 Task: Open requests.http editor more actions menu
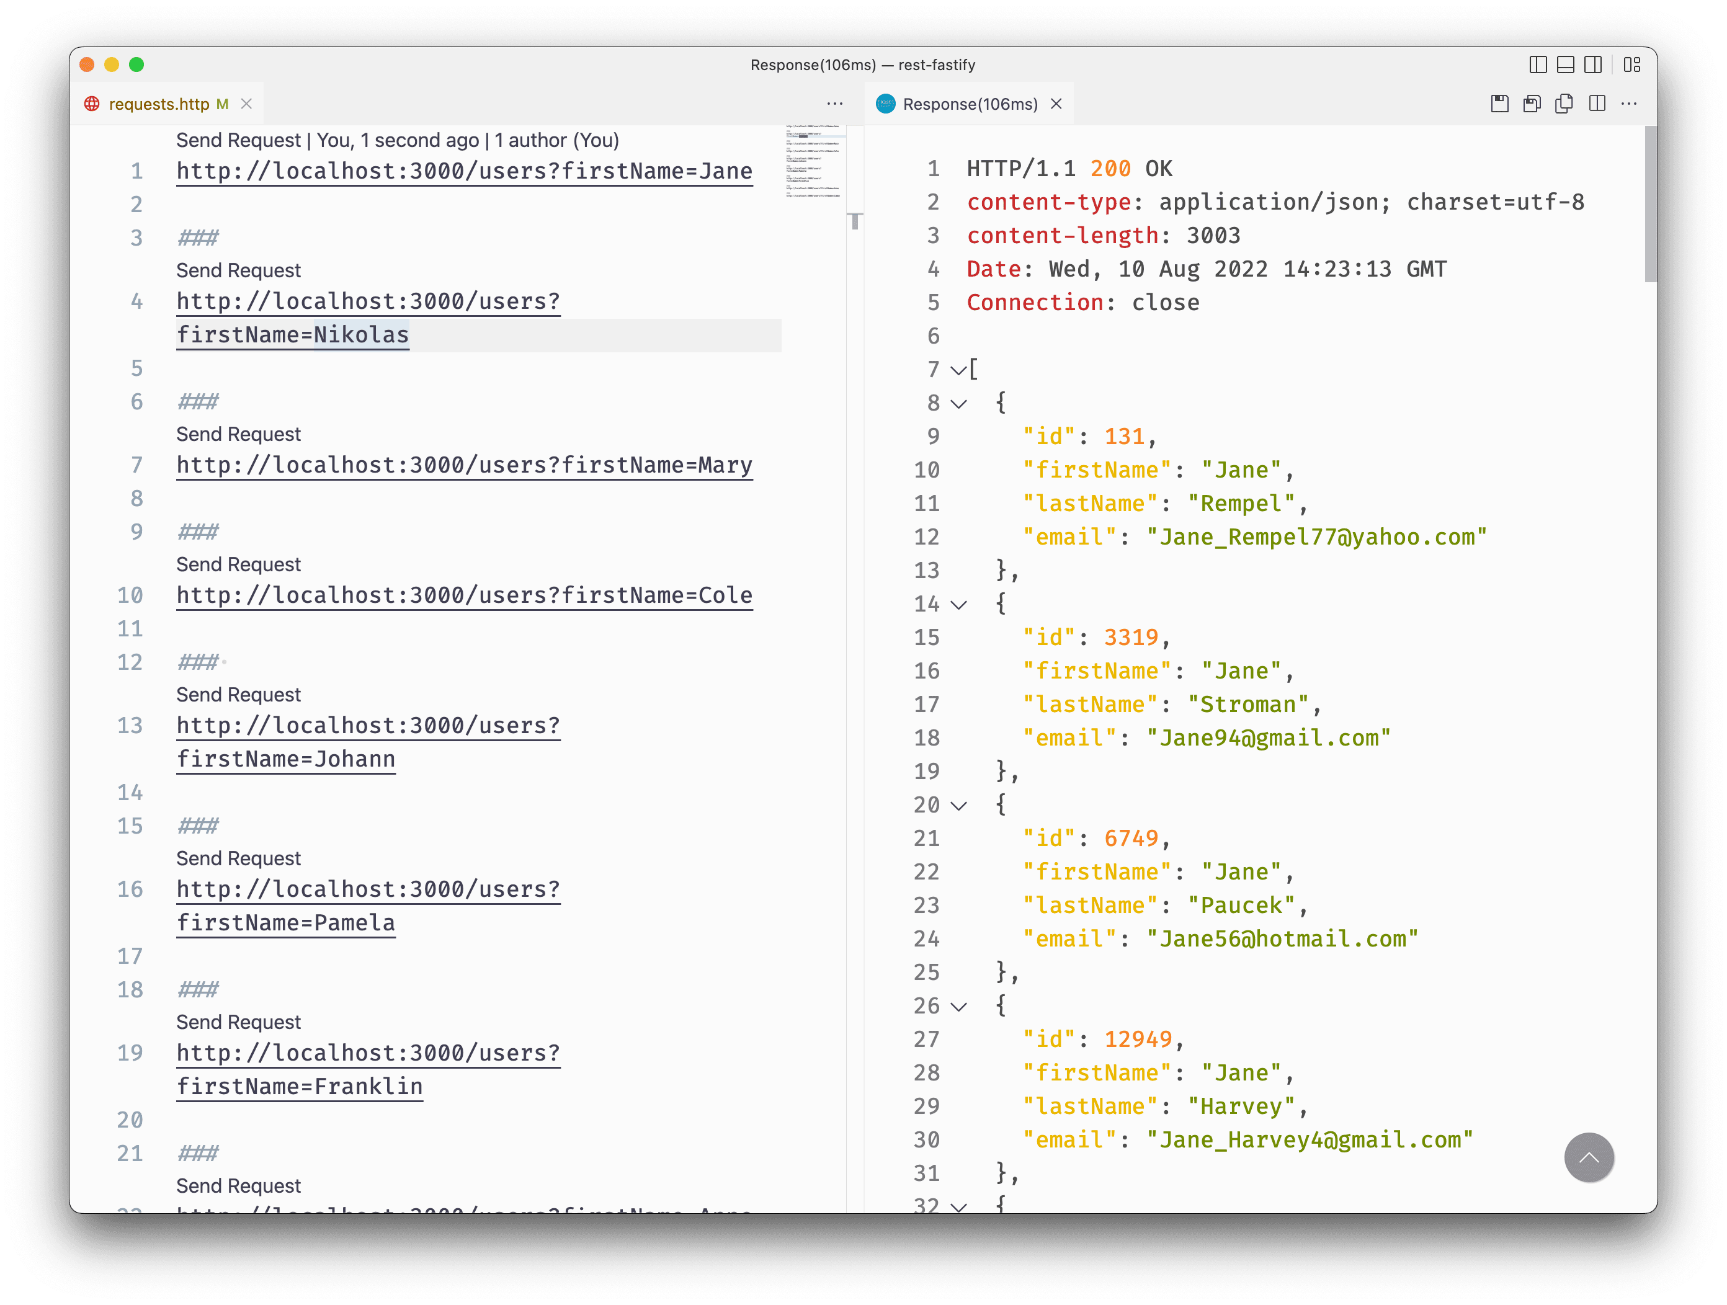tap(834, 104)
